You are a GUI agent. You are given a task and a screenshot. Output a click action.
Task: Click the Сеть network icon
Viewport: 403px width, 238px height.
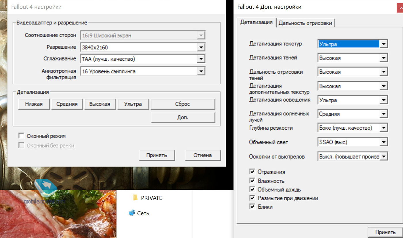tap(132, 213)
